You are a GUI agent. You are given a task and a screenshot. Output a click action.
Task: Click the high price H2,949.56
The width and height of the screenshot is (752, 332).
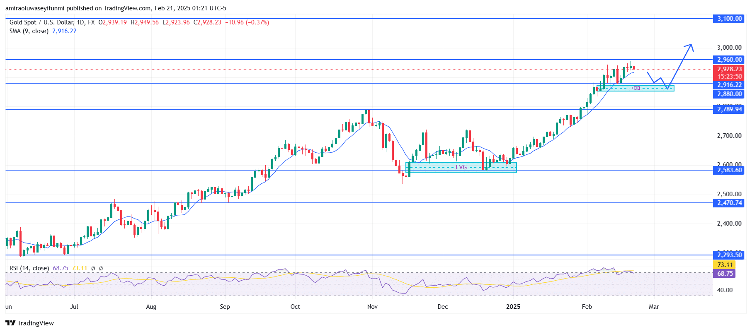(144, 22)
